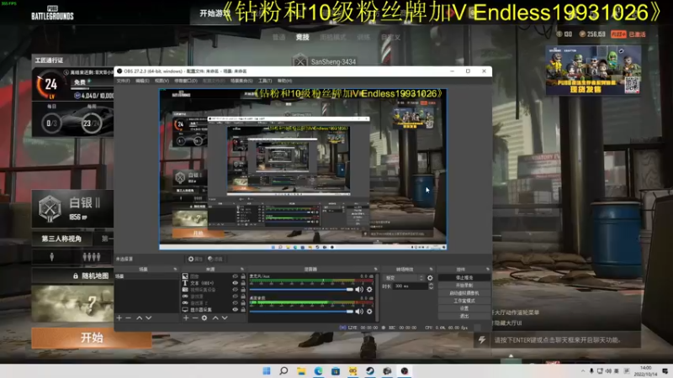Add a new source with the plus icon
Viewport: 673px width, 378px height.
click(x=186, y=318)
